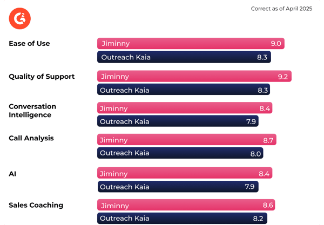The width and height of the screenshot is (324, 225).
Task: Click the Jiminny 9.2 Quality of Support bar
Action: 194,76
